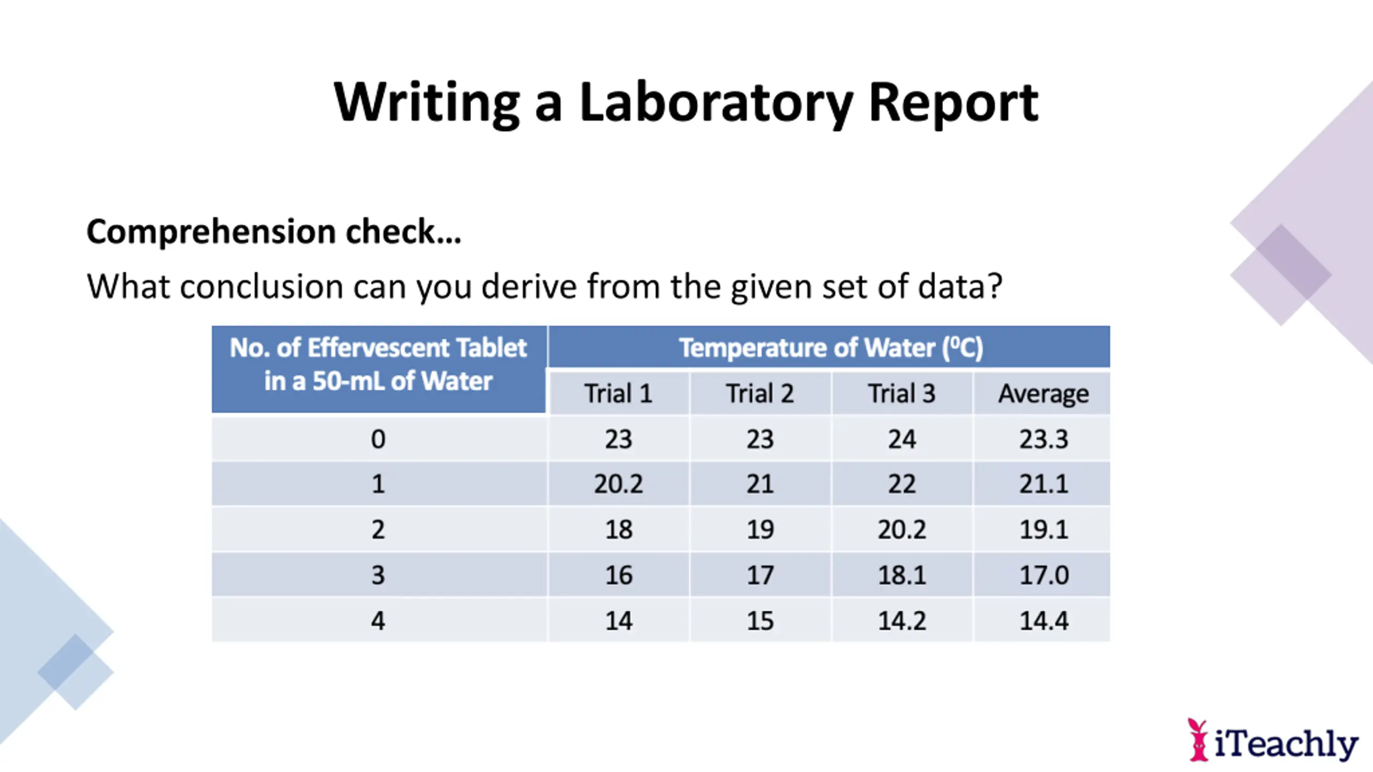Select the average cell showing 14.4
1373x772 pixels.
[1043, 621]
